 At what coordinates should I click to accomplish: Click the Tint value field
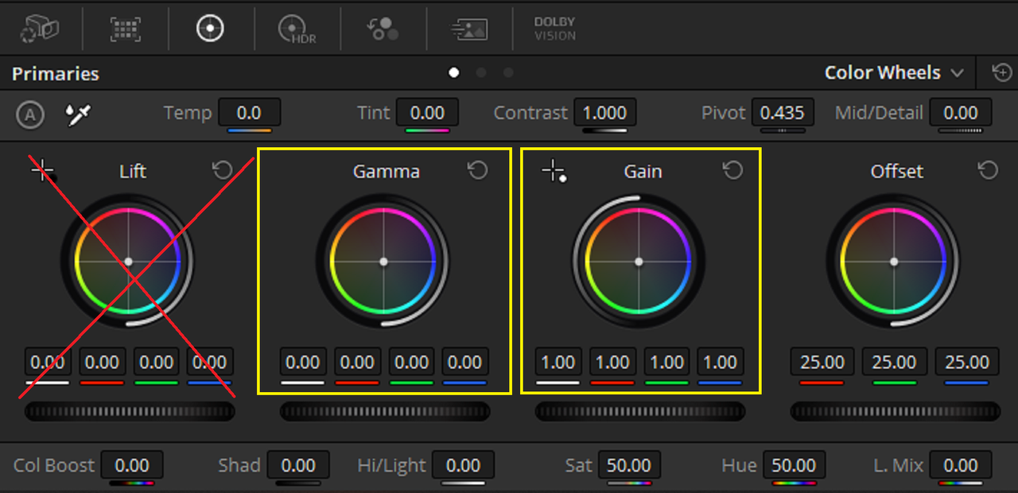(x=427, y=113)
